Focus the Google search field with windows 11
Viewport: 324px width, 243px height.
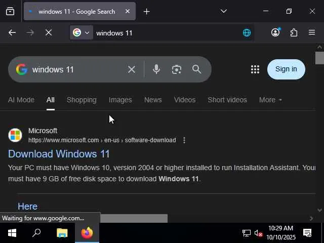click(x=76, y=69)
